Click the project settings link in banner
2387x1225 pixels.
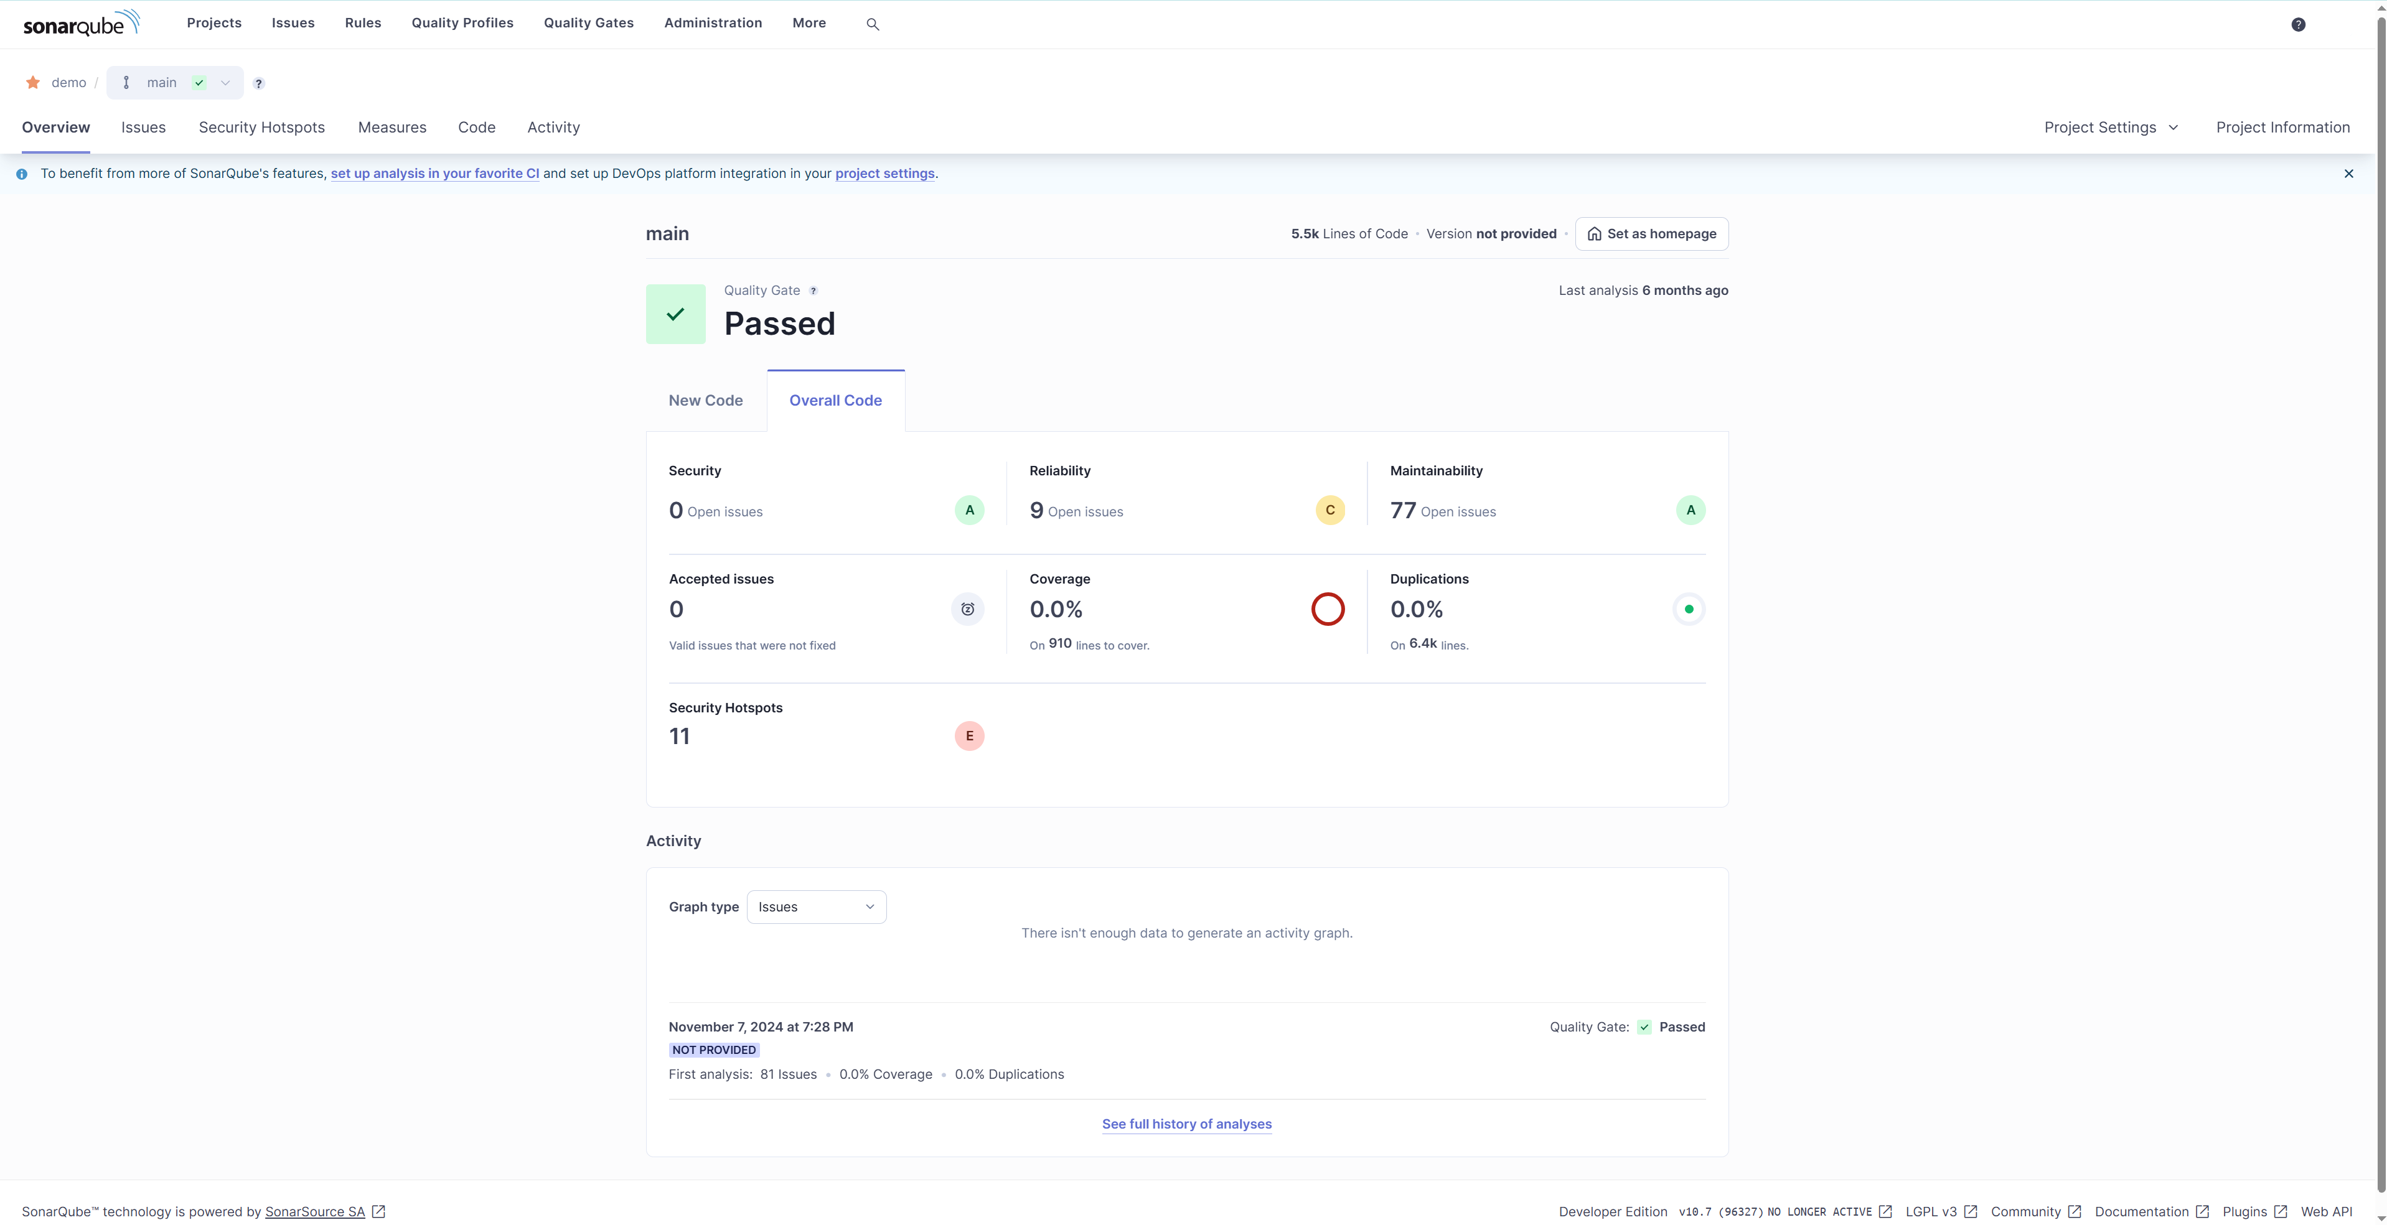(884, 174)
